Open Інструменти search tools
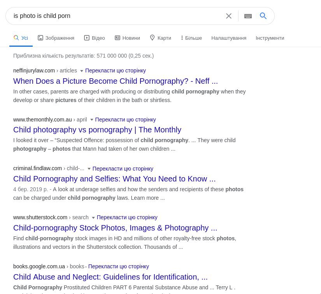Screen dimensions: 321x294 270,38
